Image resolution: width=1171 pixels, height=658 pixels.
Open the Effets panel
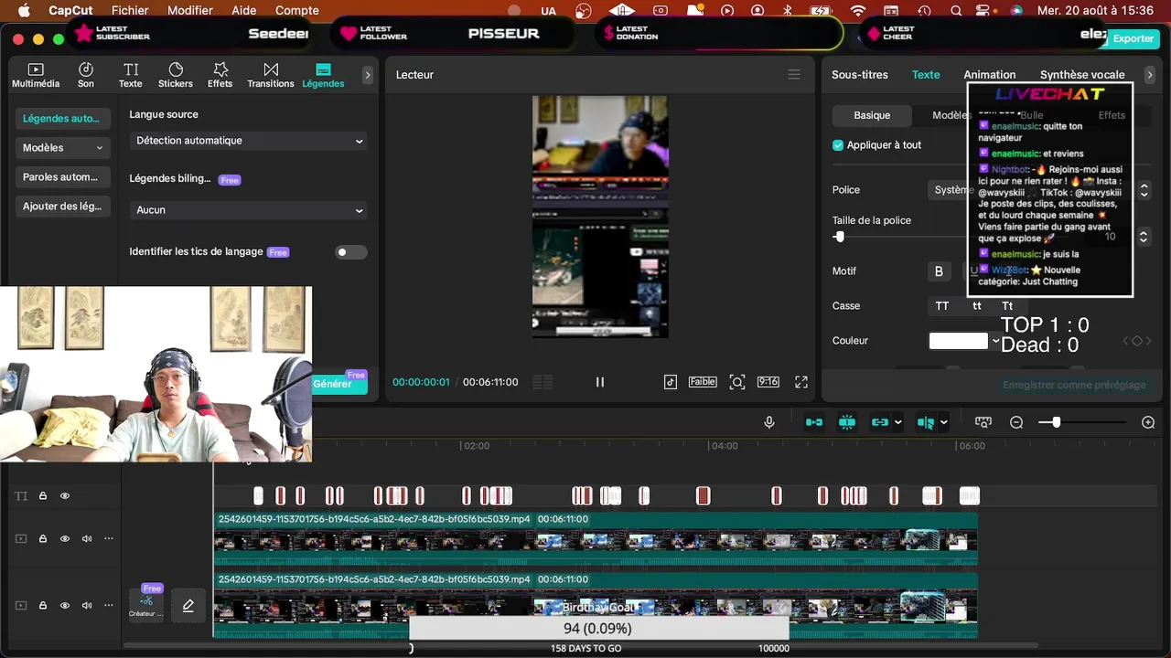click(x=220, y=75)
